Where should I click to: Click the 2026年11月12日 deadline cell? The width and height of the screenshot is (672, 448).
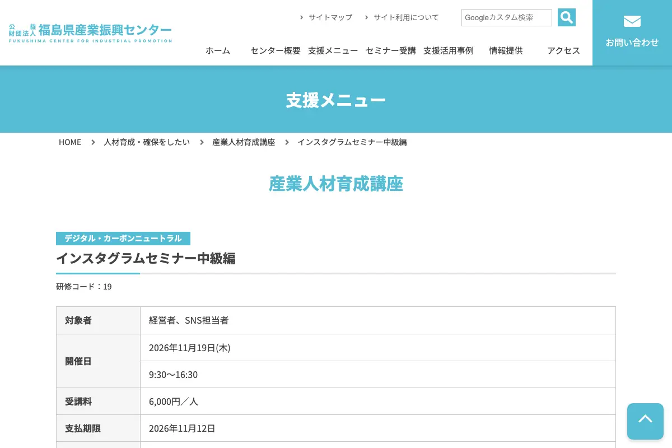click(378, 428)
